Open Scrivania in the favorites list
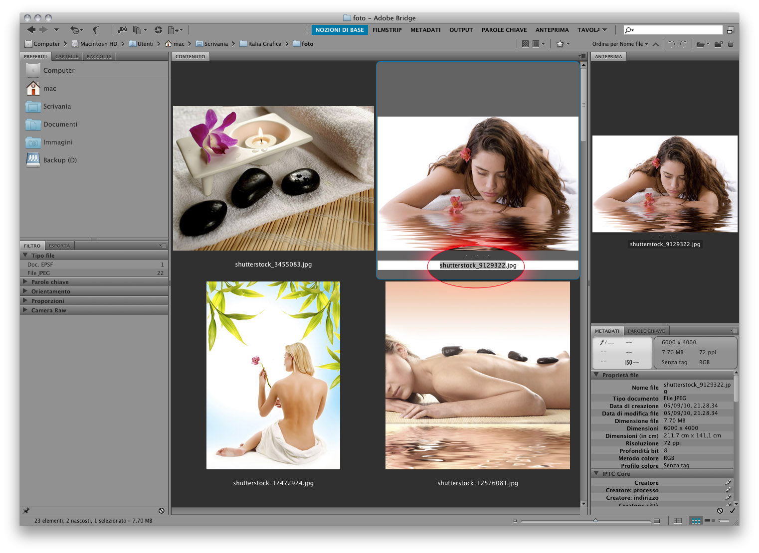The height and width of the screenshot is (553, 759). click(x=57, y=106)
